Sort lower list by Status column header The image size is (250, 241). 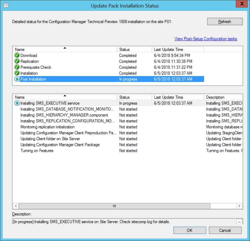point(135,97)
